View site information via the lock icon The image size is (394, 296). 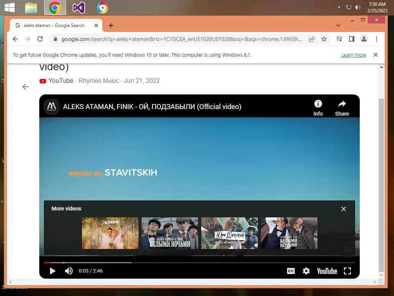55,39
